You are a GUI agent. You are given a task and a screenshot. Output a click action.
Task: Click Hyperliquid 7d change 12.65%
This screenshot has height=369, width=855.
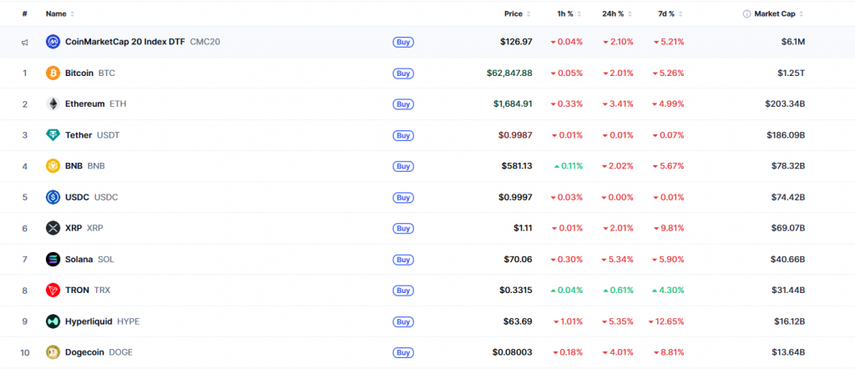tap(665, 321)
